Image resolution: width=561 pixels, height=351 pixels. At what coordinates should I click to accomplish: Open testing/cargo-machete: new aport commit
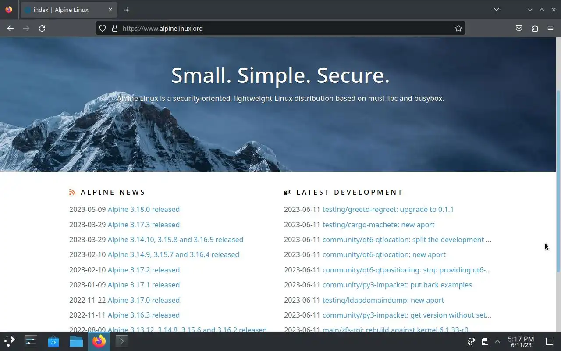click(379, 225)
